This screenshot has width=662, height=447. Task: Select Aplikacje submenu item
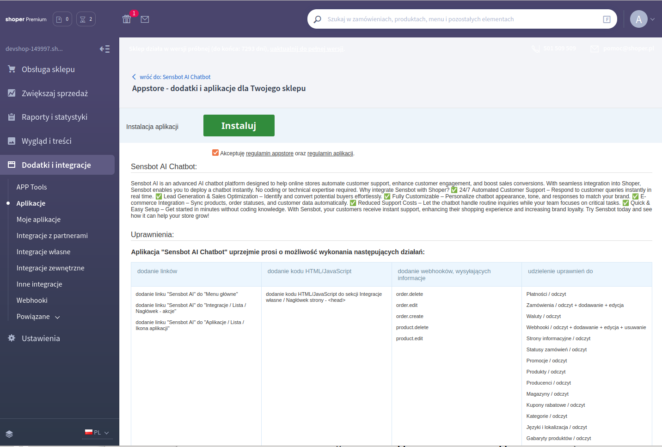coord(31,203)
